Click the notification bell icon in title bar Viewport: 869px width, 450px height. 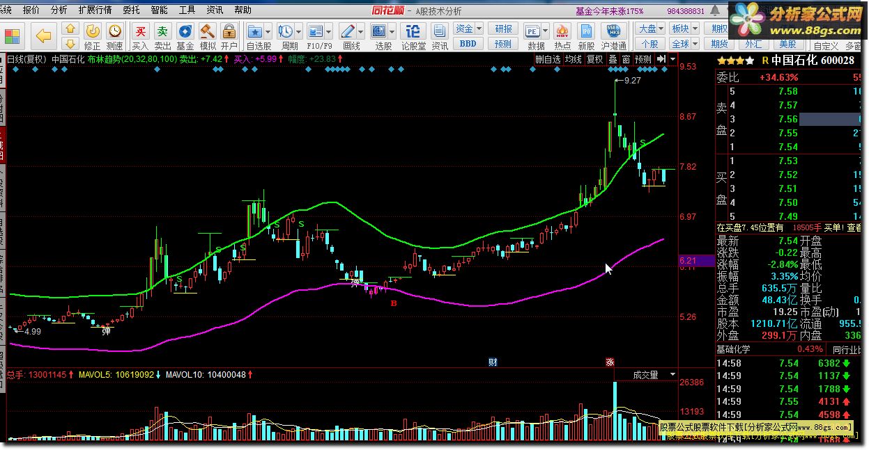715,11
